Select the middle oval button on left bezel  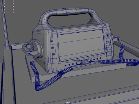point(53,48)
